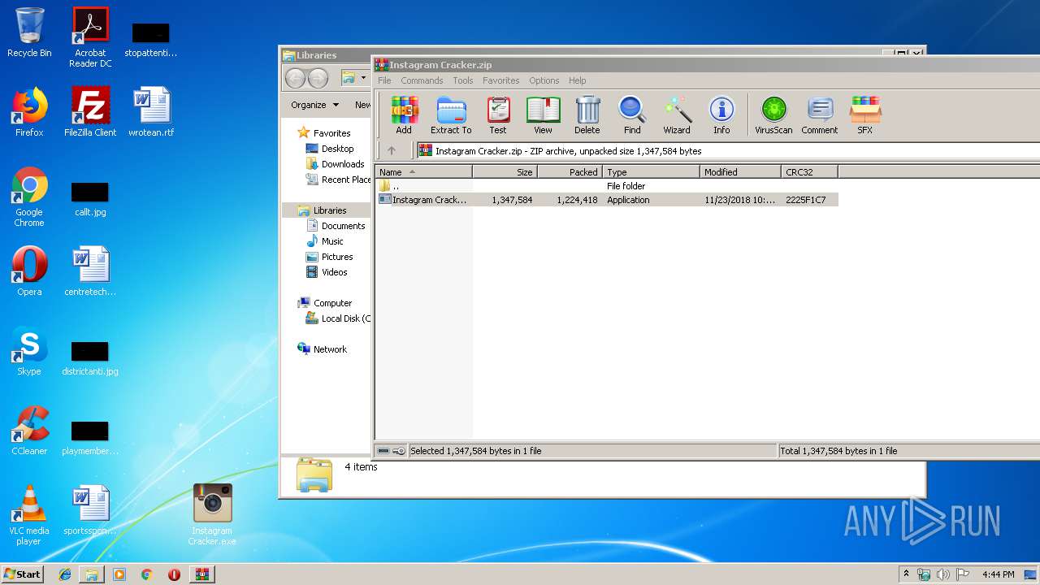Select CCleaner desktop shortcut

29,431
